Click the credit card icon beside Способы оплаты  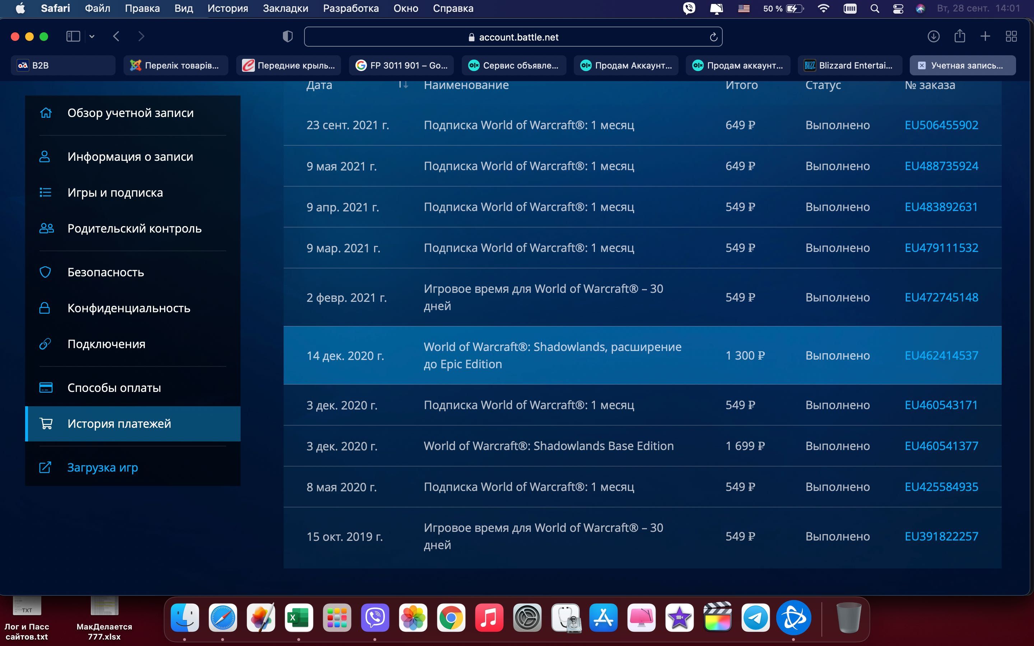coord(46,388)
